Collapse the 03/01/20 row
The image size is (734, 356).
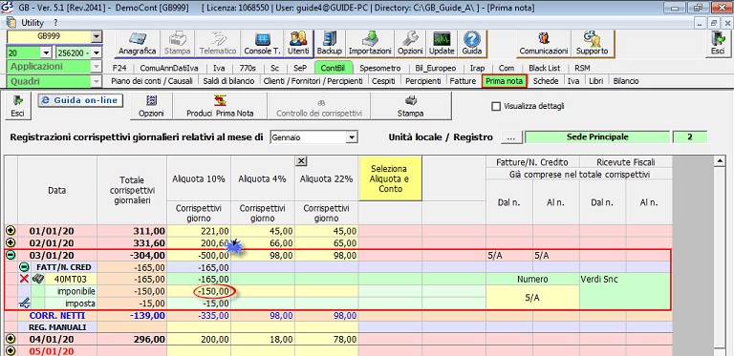(11, 255)
